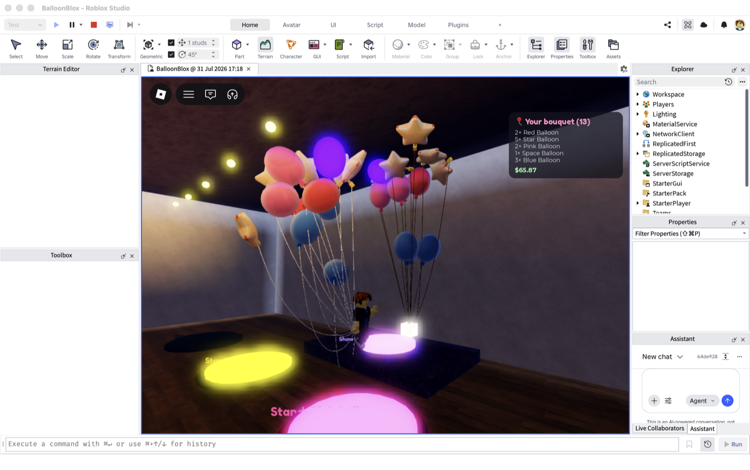This screenshot has height=470, width=750.
Task: Click the user avatar icon
Action: click(x=740, y=25)
